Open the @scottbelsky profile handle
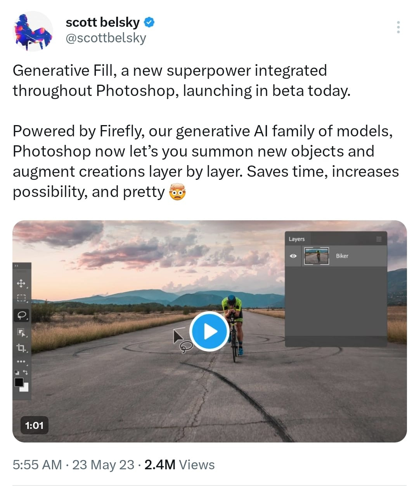Image resolution: width=419 pixels, height=486 pixels. (106, 38)
